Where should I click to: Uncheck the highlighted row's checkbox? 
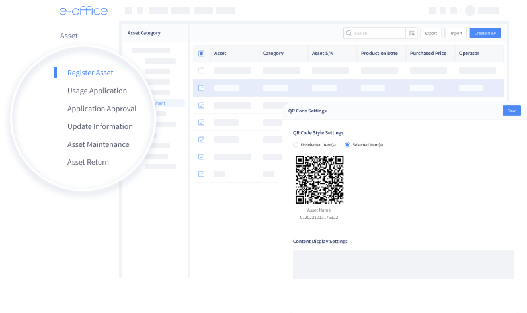(x=201, y=88)
